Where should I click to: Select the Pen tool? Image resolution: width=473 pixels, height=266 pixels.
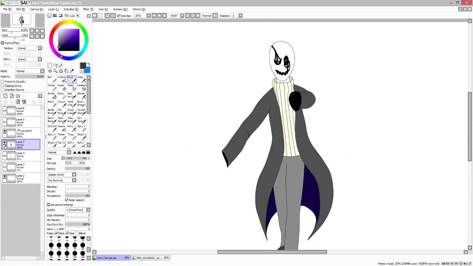(52, 79)
